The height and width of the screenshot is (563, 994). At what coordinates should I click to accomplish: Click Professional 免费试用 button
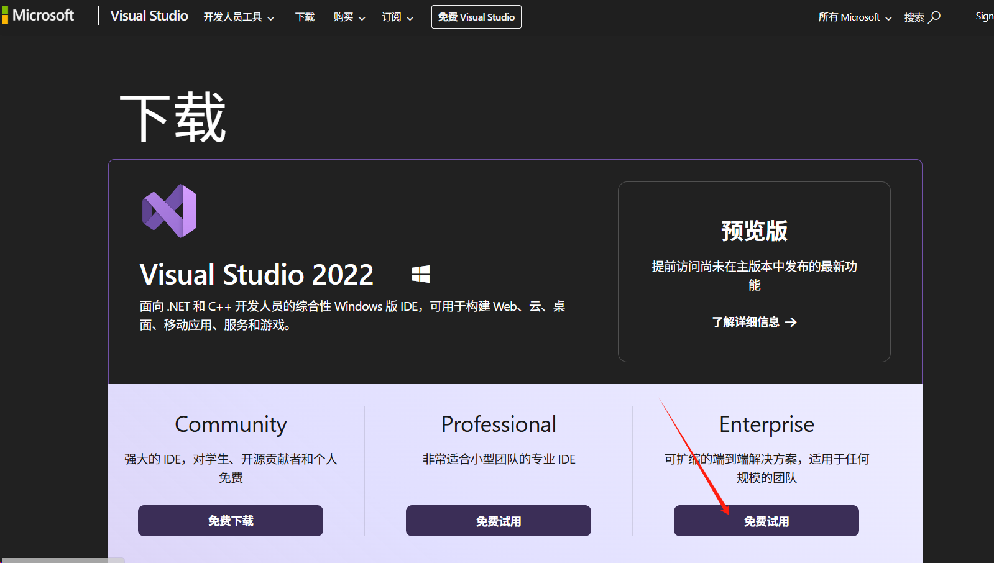click(x=499, y=521)
